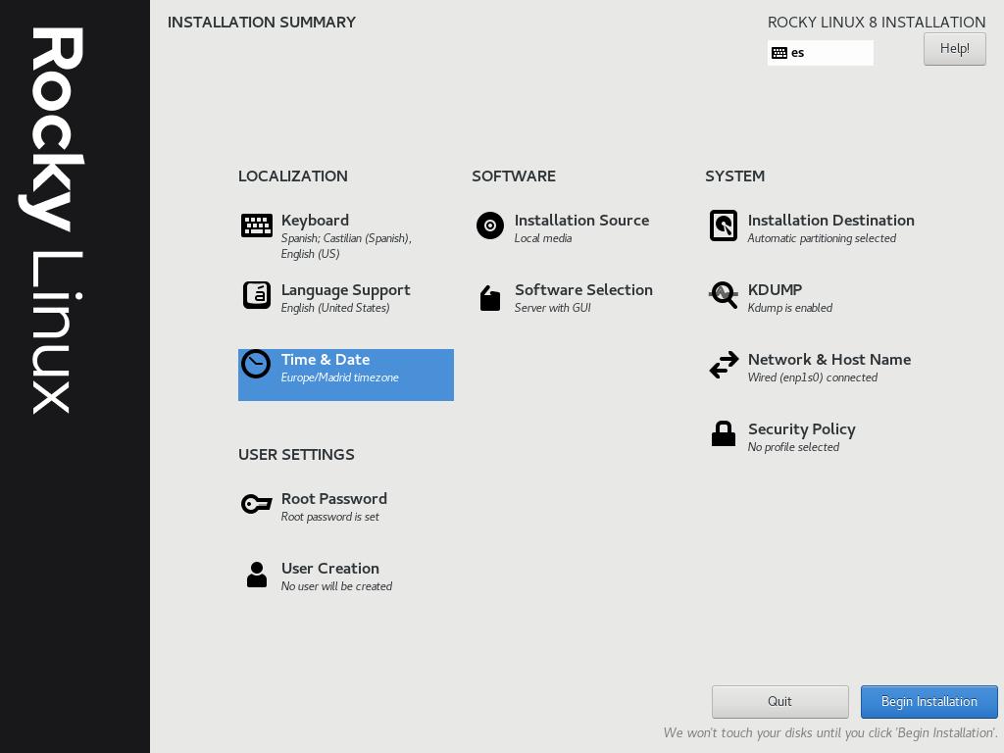Click 'Server with GUI' status text
1004x753 pixels.
click(x=553, y=308)
